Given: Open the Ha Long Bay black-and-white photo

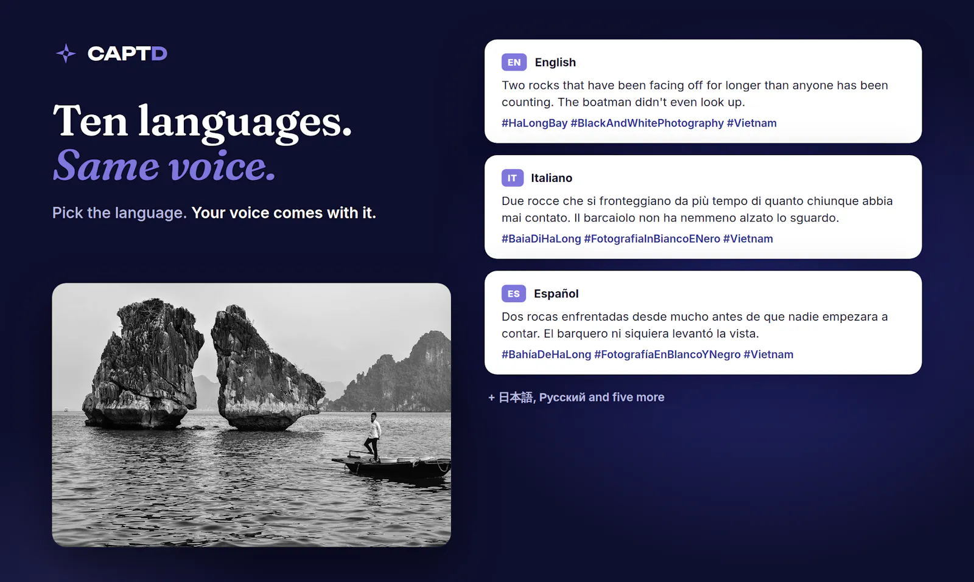Looking at the screenshot, I should click(251, 415).
